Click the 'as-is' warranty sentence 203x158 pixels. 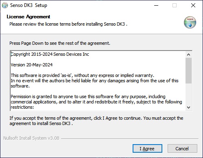coord(82,75)
